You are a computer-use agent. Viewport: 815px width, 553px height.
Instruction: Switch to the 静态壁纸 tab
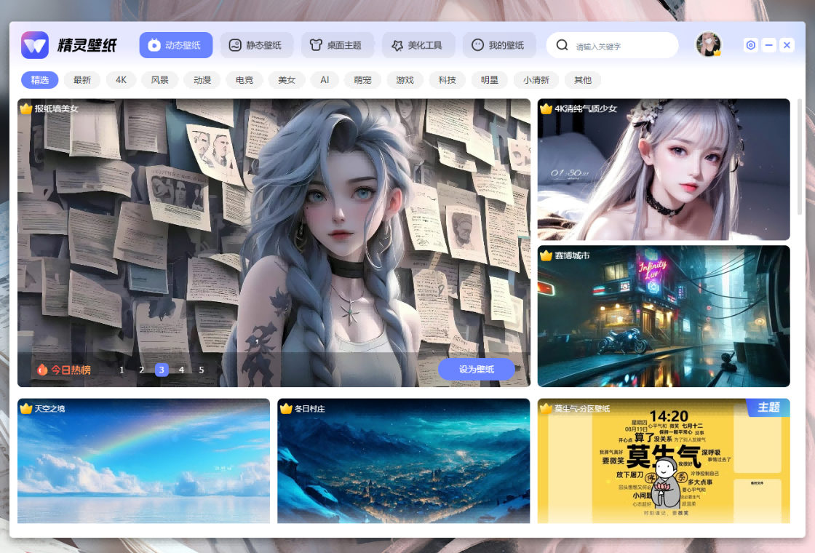(256, 45)
